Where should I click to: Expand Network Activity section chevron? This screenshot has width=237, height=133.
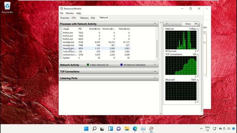click(x=155, y=65)
